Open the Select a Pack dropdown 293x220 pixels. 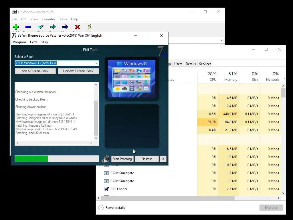click(96, 63)
